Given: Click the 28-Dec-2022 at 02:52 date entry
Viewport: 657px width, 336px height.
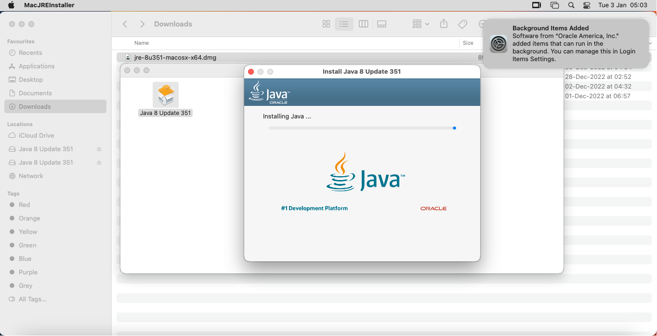Looking at the screenshot, I should click(598, 77).
